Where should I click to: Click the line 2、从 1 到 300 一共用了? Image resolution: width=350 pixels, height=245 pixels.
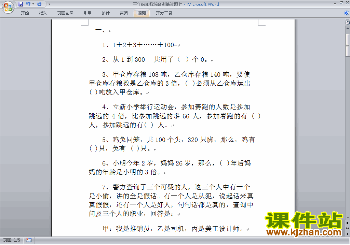pyautogui.click(x=155, y=59)
